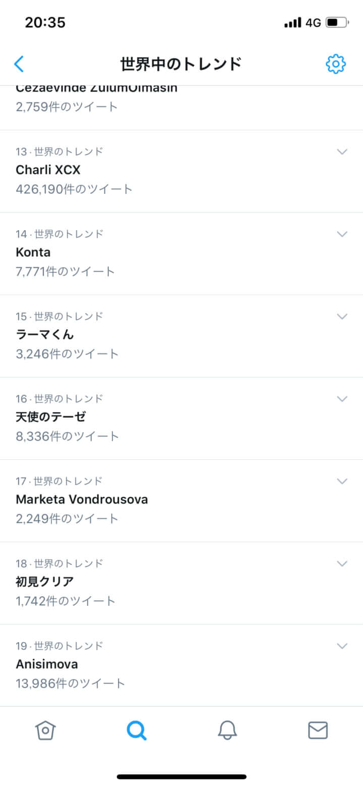Open chevron menu for Anisimova trend
This screenshot has width=363, height=787.
(342, 645)
